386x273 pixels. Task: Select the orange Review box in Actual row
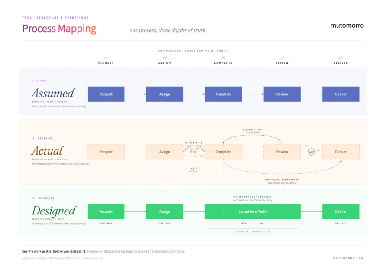click(x=282, y=152)
